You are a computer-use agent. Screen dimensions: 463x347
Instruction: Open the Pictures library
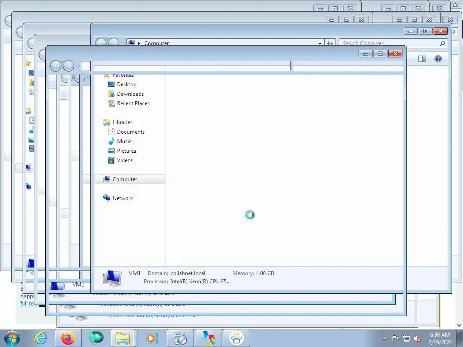pos(126,151)
